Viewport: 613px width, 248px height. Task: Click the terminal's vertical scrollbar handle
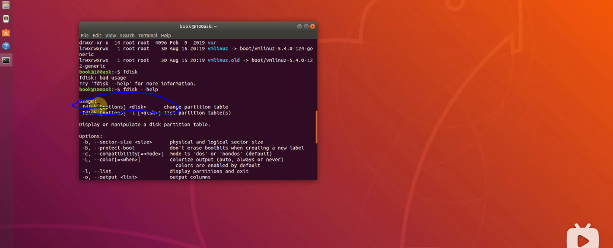[x=316, y=127]
